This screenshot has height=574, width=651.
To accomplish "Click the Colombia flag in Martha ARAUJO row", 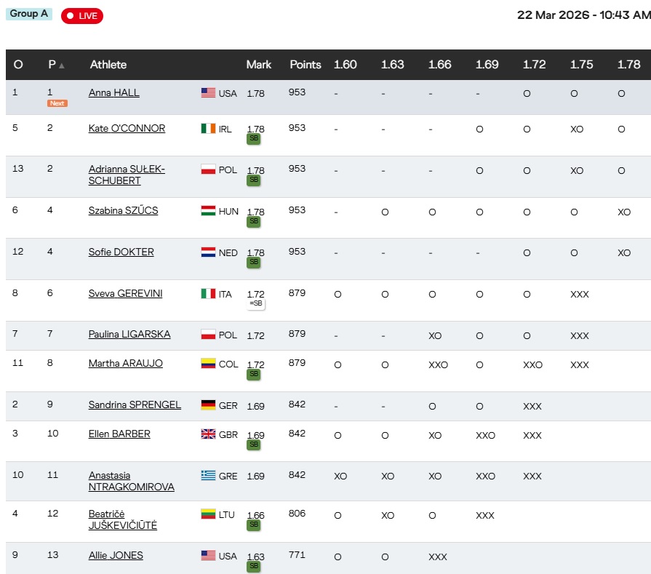I will (208, 364).
